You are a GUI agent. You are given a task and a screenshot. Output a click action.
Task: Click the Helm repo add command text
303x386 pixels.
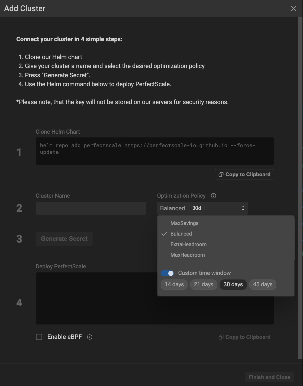coord(148,149)
